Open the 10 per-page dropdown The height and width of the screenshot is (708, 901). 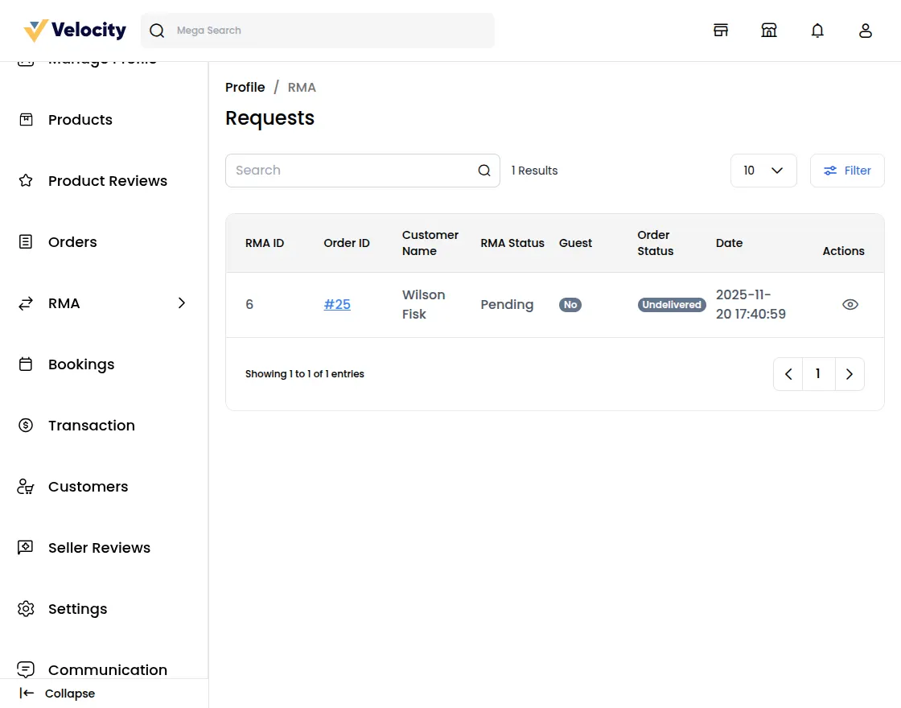[x=763, y=171]
